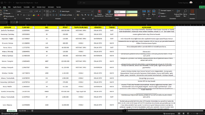Toggle bottom vertical alignment
This screenshot has width=205, height=115.
click(50, 11)
